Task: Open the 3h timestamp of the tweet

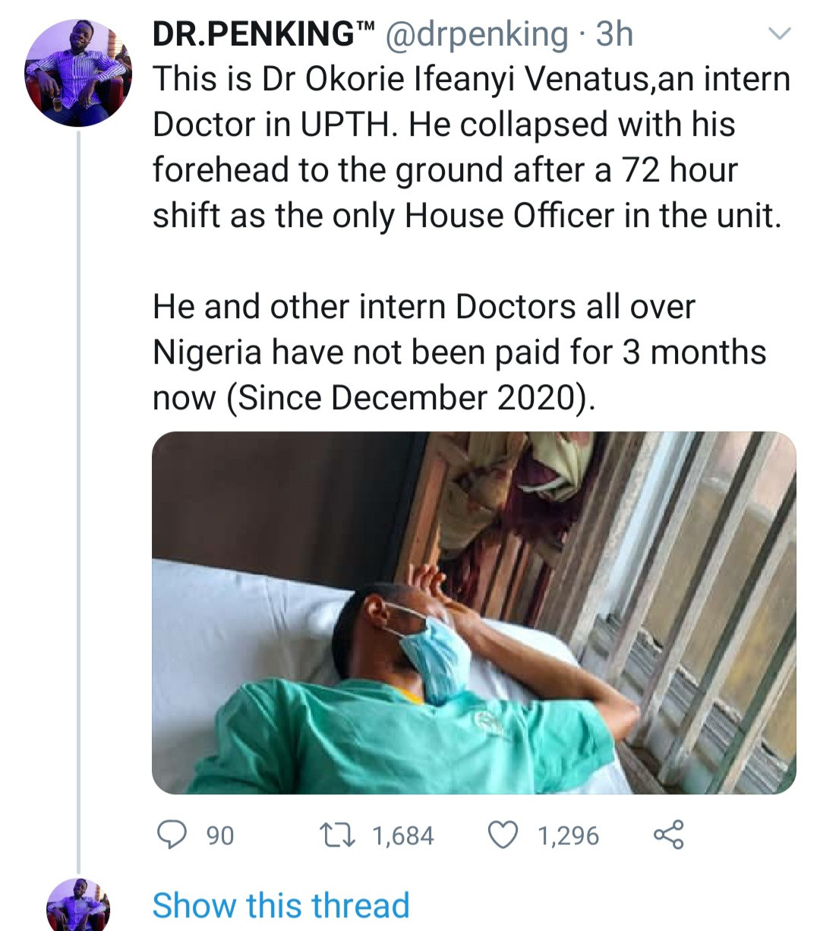Action: point(613,34)
